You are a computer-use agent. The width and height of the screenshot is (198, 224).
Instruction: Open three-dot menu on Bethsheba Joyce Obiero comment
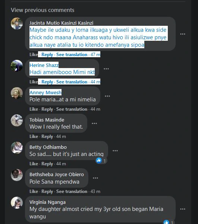95,178
